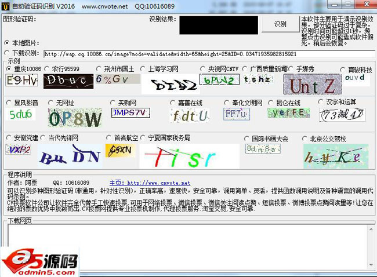The image size is (377, 277).
Task: Click the 8dn8a captcha sample image
Action: pos(263,149)
